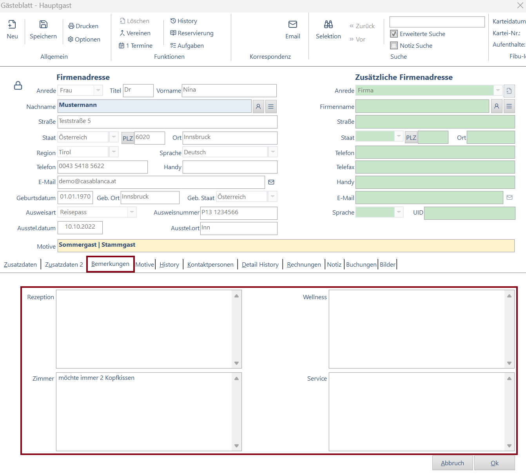Screen dimensions: 526x475
Task: Expand the Anrede dropdown showing Frau
Action: click(98, 90)
